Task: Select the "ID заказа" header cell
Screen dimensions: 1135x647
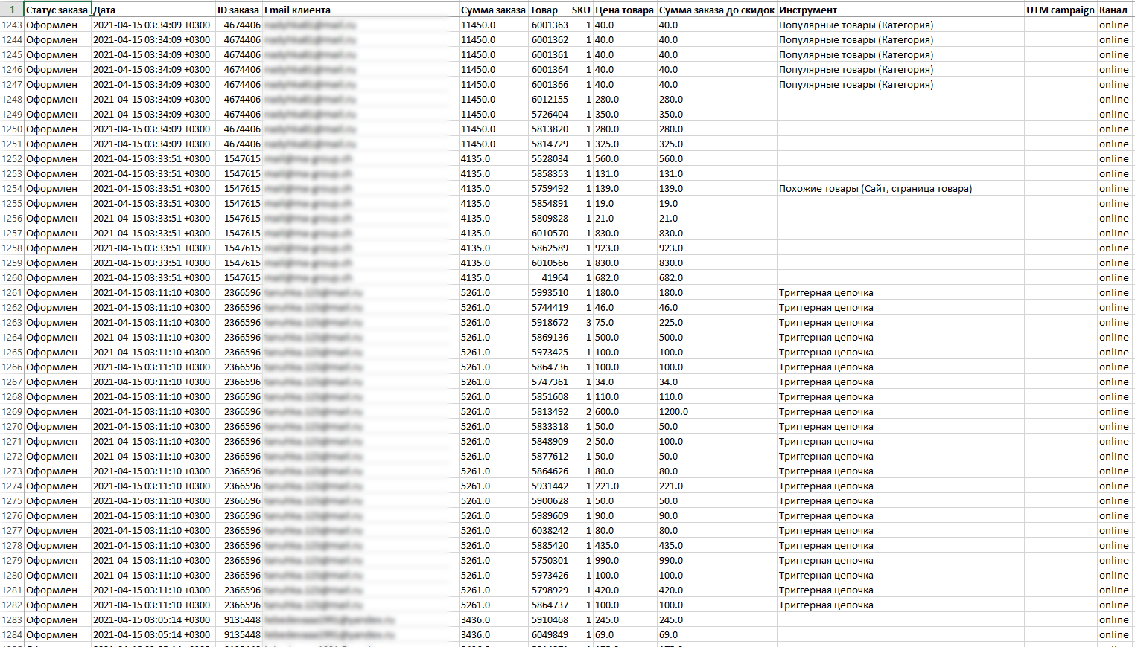Action: pyautogui.click(x=238, y=10)
